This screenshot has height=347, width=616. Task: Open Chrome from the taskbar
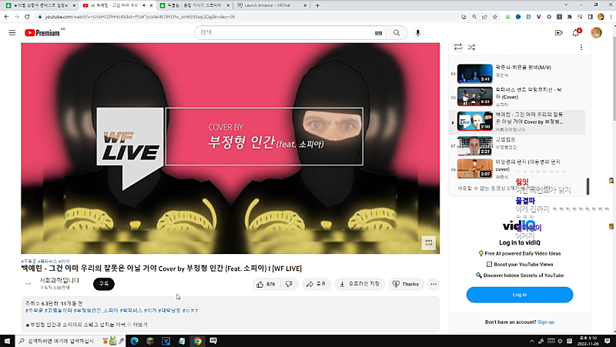point(197,341)
